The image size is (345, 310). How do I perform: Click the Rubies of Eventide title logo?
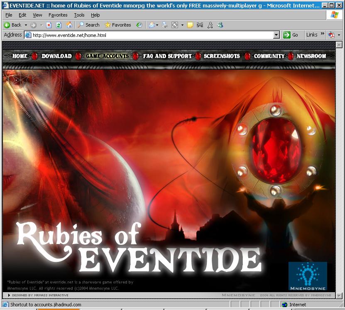(139, 247)
